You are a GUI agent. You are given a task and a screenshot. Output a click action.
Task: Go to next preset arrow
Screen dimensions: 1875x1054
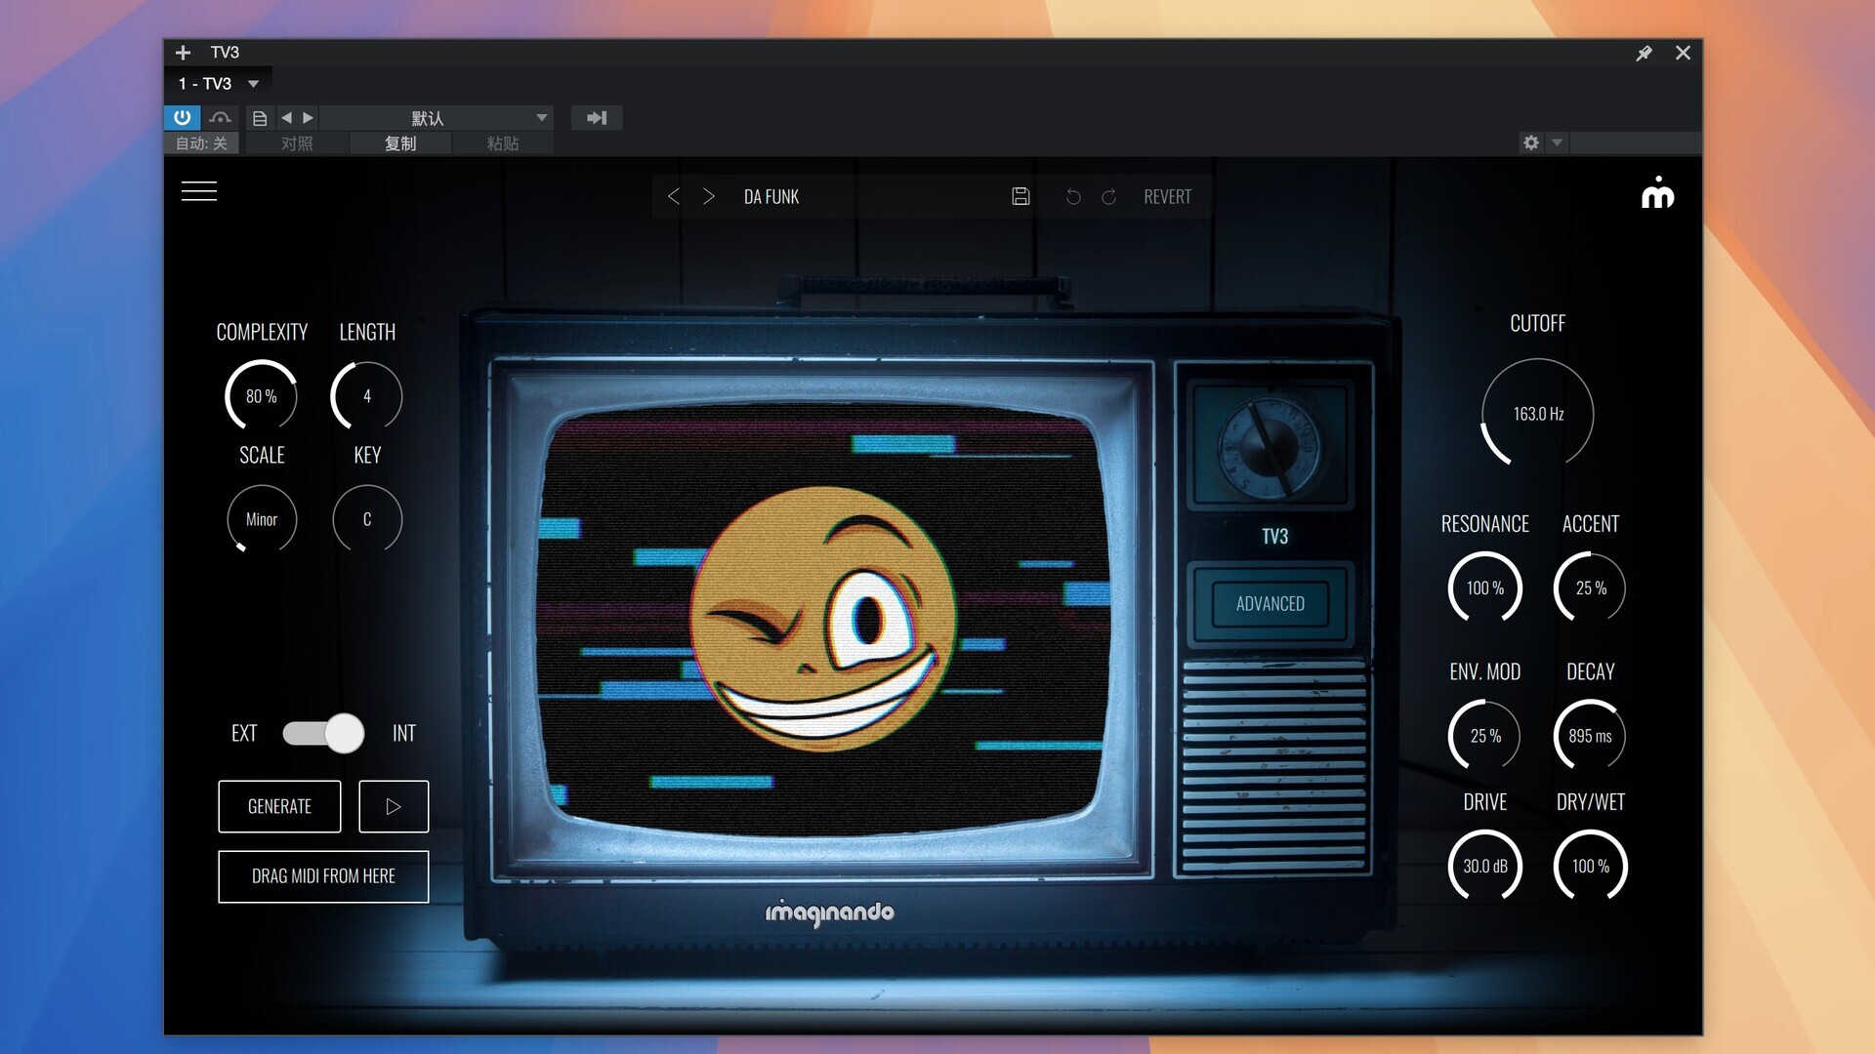click(709, 196)
